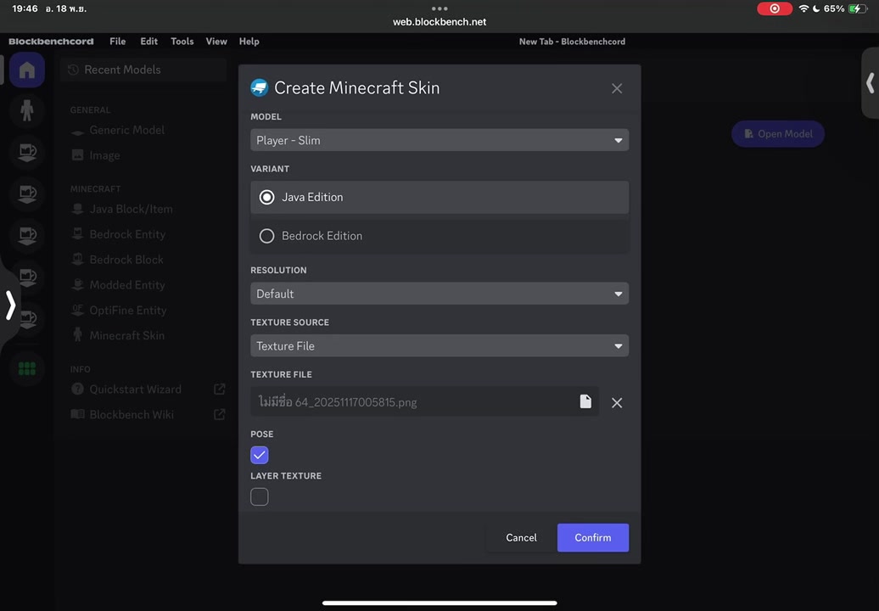Open the green grid icon in the sidebar
The image size is (879, 611).
point(27,368)
